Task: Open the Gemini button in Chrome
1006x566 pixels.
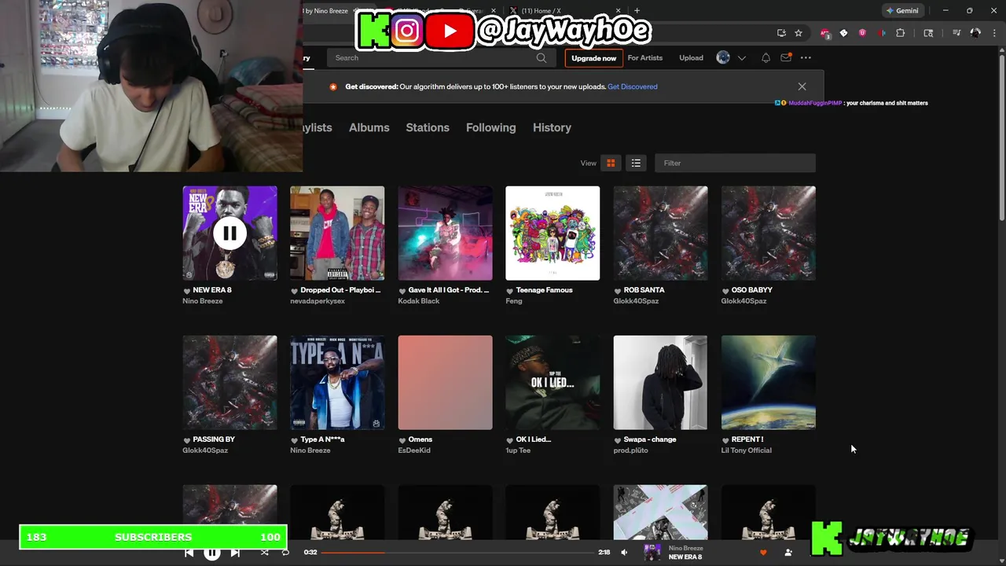Action: (901, 10)
